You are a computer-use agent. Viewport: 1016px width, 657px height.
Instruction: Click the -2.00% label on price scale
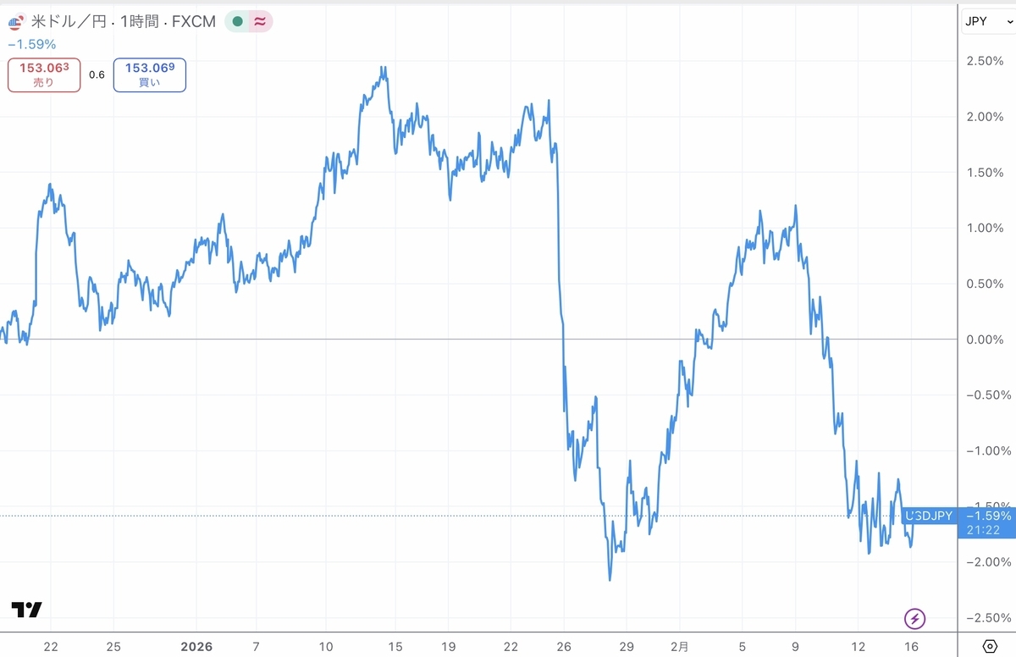point(986,562)
